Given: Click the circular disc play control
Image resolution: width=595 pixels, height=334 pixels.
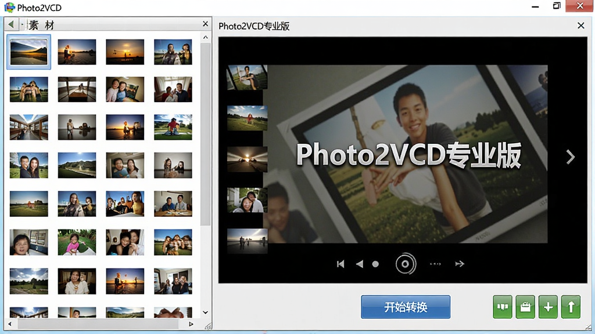Looking at the screenshot, I should (405, 264).
